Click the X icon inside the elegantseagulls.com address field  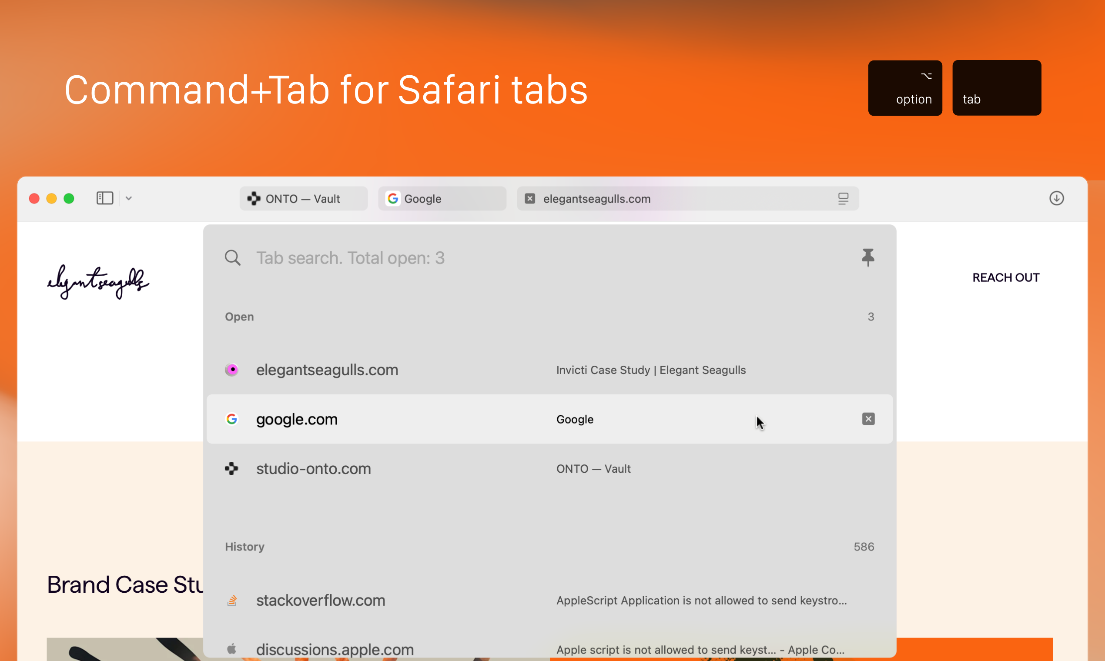(529, 198)
